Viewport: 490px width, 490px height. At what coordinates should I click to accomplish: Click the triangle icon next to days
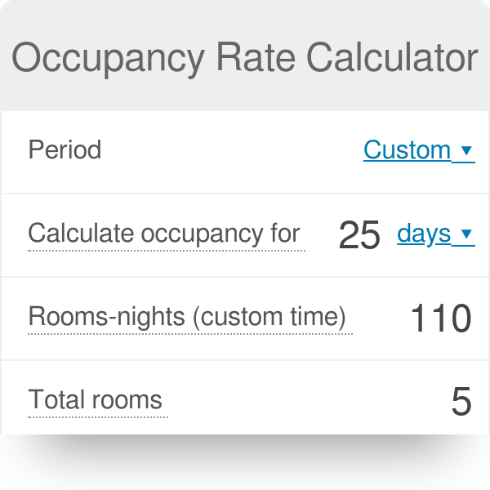pyautogui.click(x=466, y=234)
